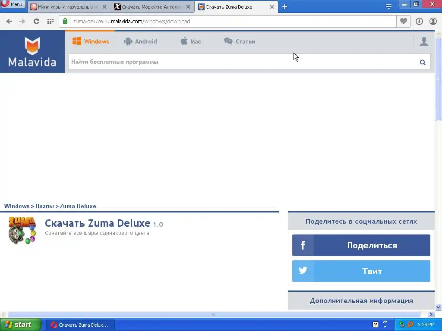Click the page scroll up arrow
Screen dimensions: 442x331
pyautogui.click(x=439, y=34)
